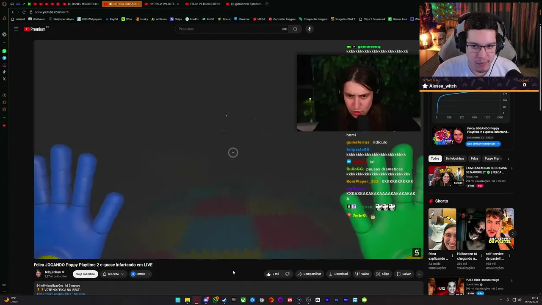
Task: Open Adobe Premiere Pro from taskbar
Action: click(327, 300)
